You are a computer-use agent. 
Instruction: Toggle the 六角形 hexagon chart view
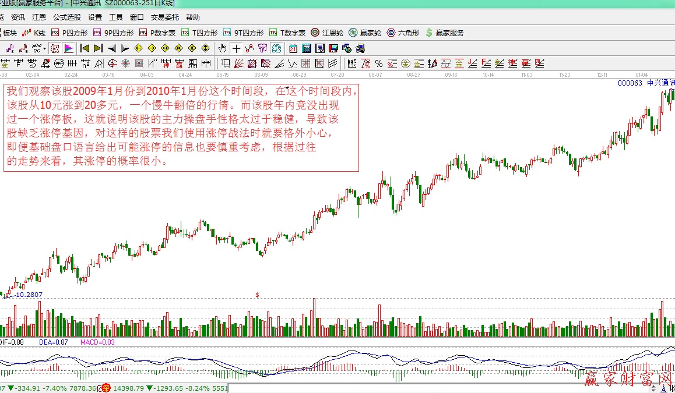tap(403, 33)
